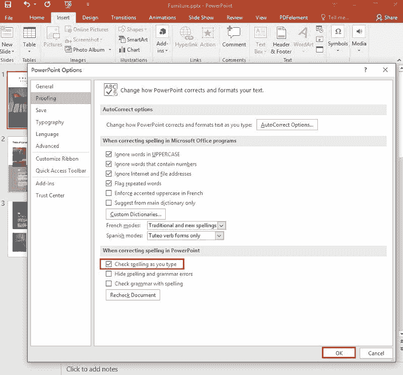
Task: Click Recheck Document
Action: (x=132, y=295)
